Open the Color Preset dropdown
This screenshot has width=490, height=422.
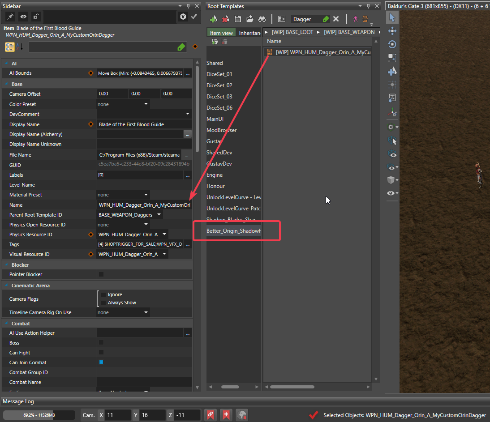pyautogui.click(x=146, y=104)
